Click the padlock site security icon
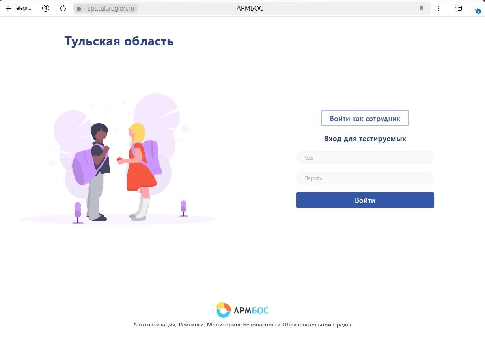 [79, 8]
